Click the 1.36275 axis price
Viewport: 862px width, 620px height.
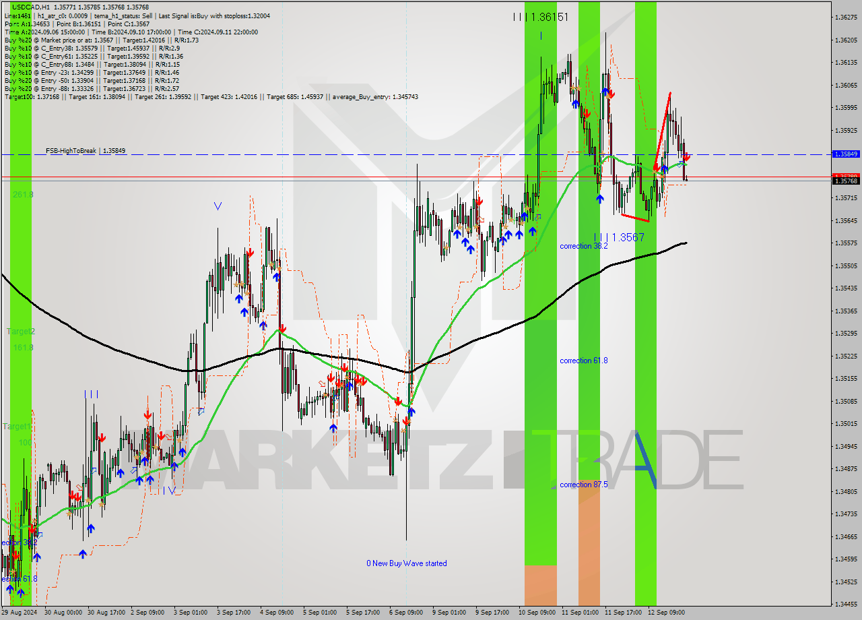[845, 17]
